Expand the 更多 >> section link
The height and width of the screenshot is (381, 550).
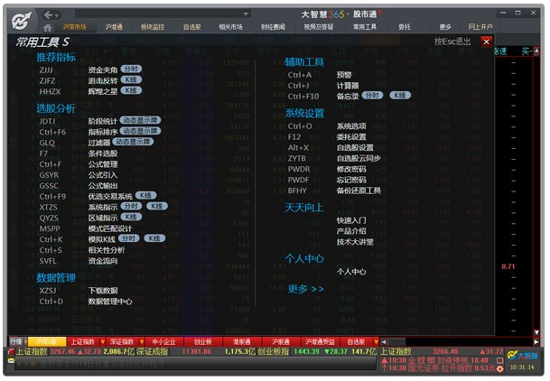pyautogui.click(x=305, y=289)
